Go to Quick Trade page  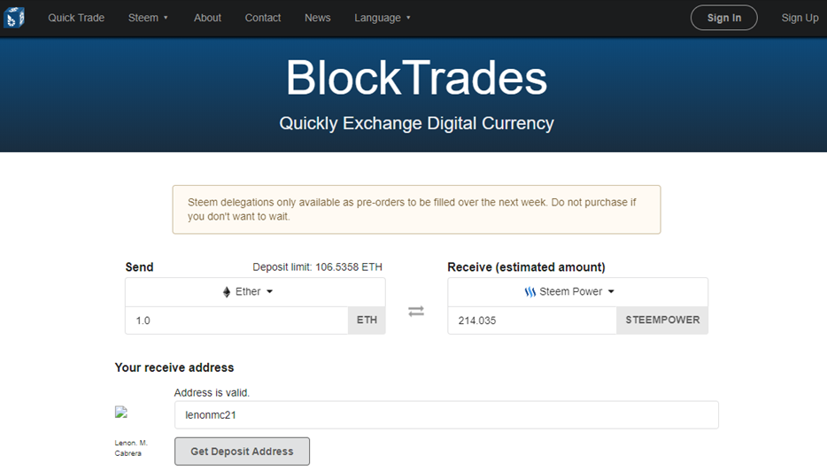[x=76, y=18]
